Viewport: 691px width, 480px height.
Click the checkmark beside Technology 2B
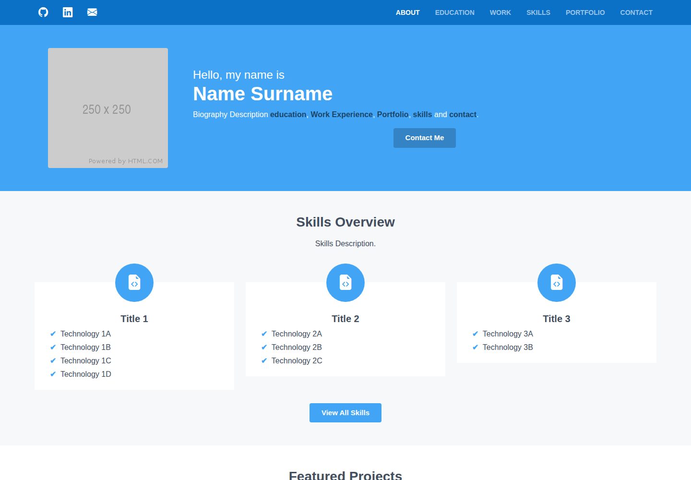tap(264, 347)
